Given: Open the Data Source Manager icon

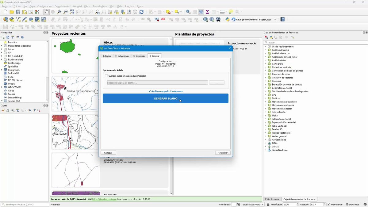Looking at the screenshot, I should (x=6, y=19).
